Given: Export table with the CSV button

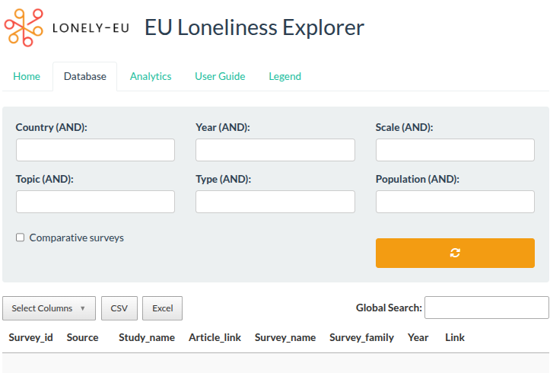Looking at the screenshot, I should (119, 308).
